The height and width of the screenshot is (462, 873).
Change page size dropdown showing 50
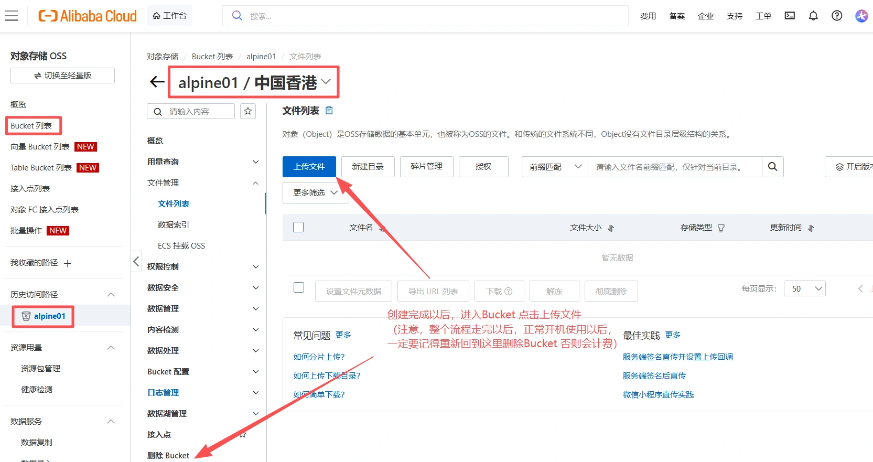point(805,288)
